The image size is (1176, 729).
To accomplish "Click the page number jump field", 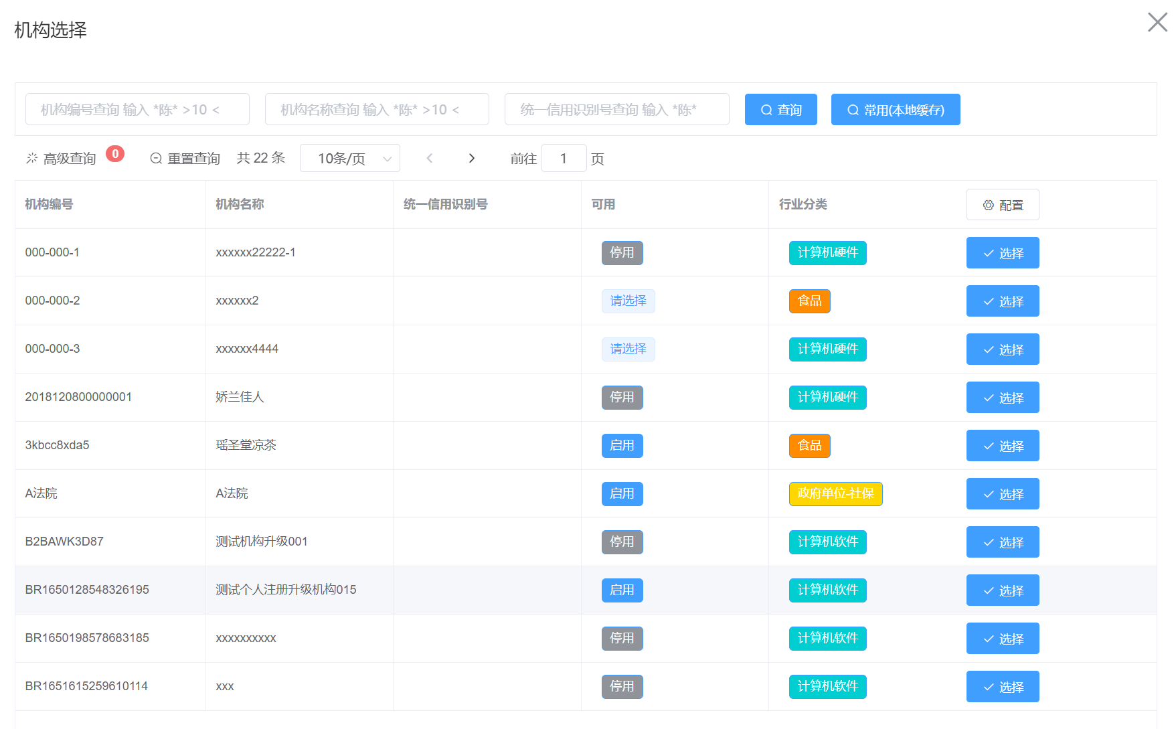I will (x=564, y=159).
